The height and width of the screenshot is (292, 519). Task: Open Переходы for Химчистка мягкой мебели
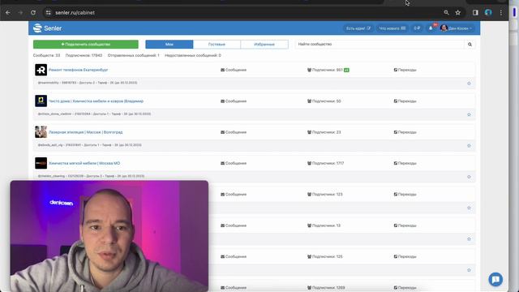[405, 163]
